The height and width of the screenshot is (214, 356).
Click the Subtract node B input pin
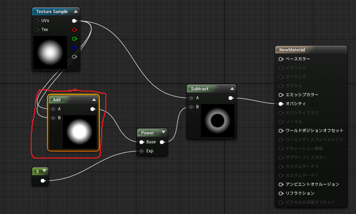coord(192,107)
